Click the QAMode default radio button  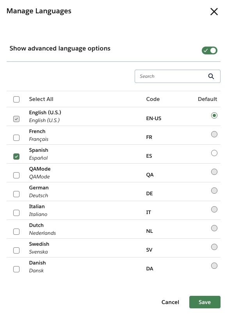(x=214, y=172)
